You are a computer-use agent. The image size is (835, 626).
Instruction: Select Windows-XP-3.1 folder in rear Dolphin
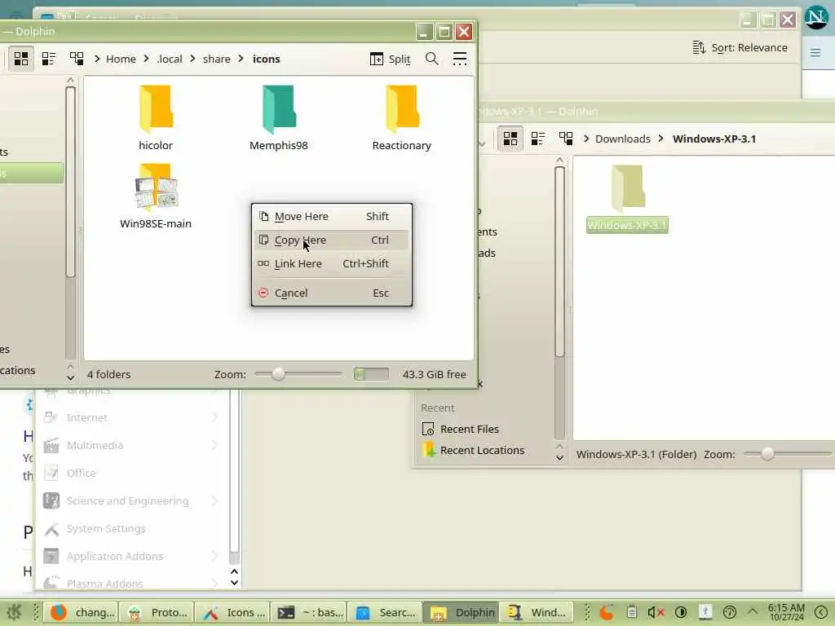[x=627, y=198]
